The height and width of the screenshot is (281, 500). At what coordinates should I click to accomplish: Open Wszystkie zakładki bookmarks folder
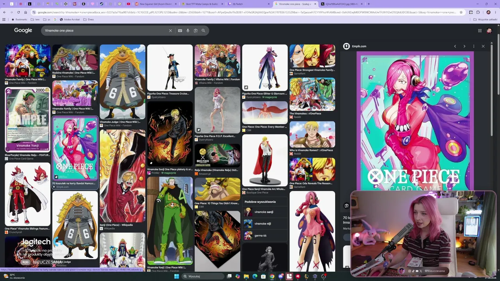point(486,19)
